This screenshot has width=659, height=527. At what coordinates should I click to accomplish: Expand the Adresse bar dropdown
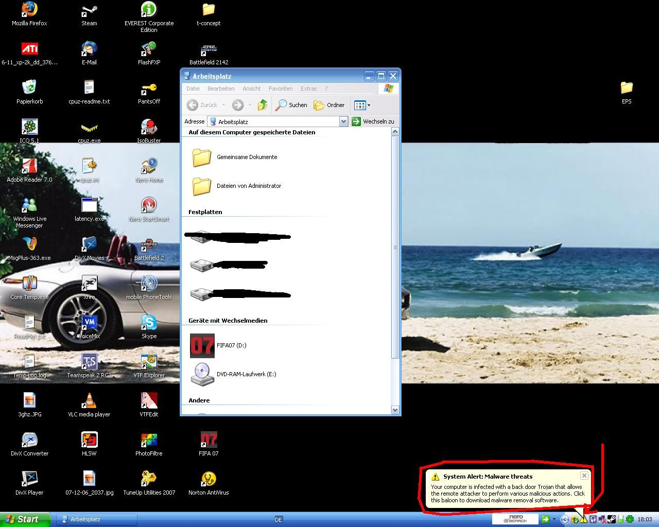[343, 121]
